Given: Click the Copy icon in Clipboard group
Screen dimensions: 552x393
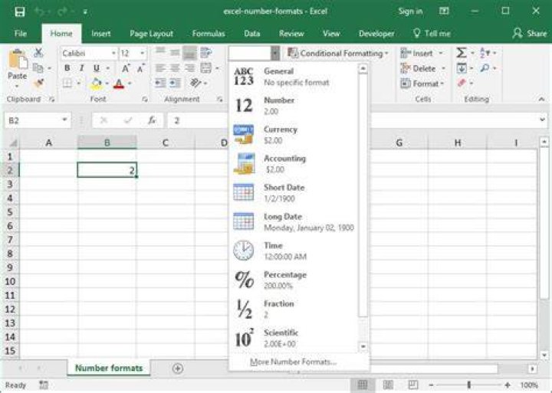Looking at the screenshot, I should pyautogui.click(x=38, y=68).
